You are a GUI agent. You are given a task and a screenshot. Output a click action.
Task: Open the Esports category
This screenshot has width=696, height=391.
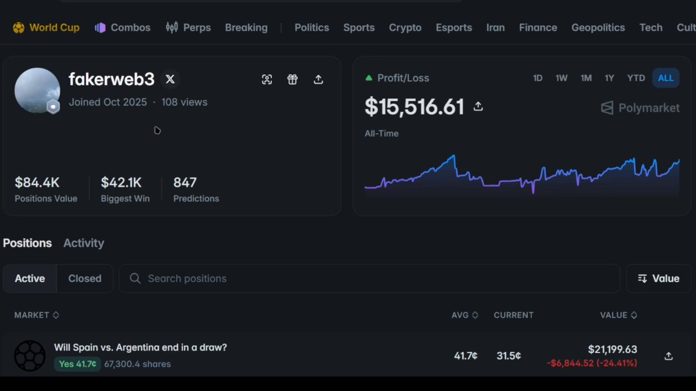pos(454,28)
